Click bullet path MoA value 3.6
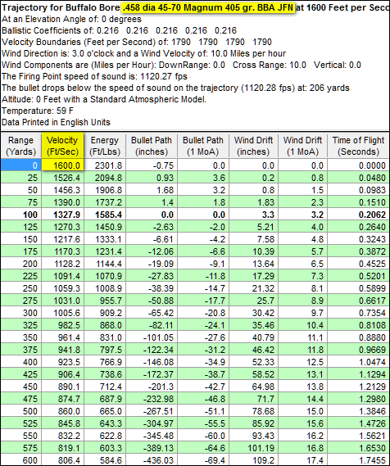The width and height of the screenshot is (390, 466). [x=203, y=178]
